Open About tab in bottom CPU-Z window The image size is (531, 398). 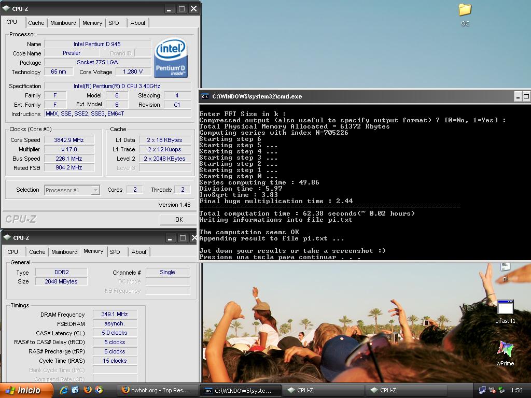tap(139, 252)
